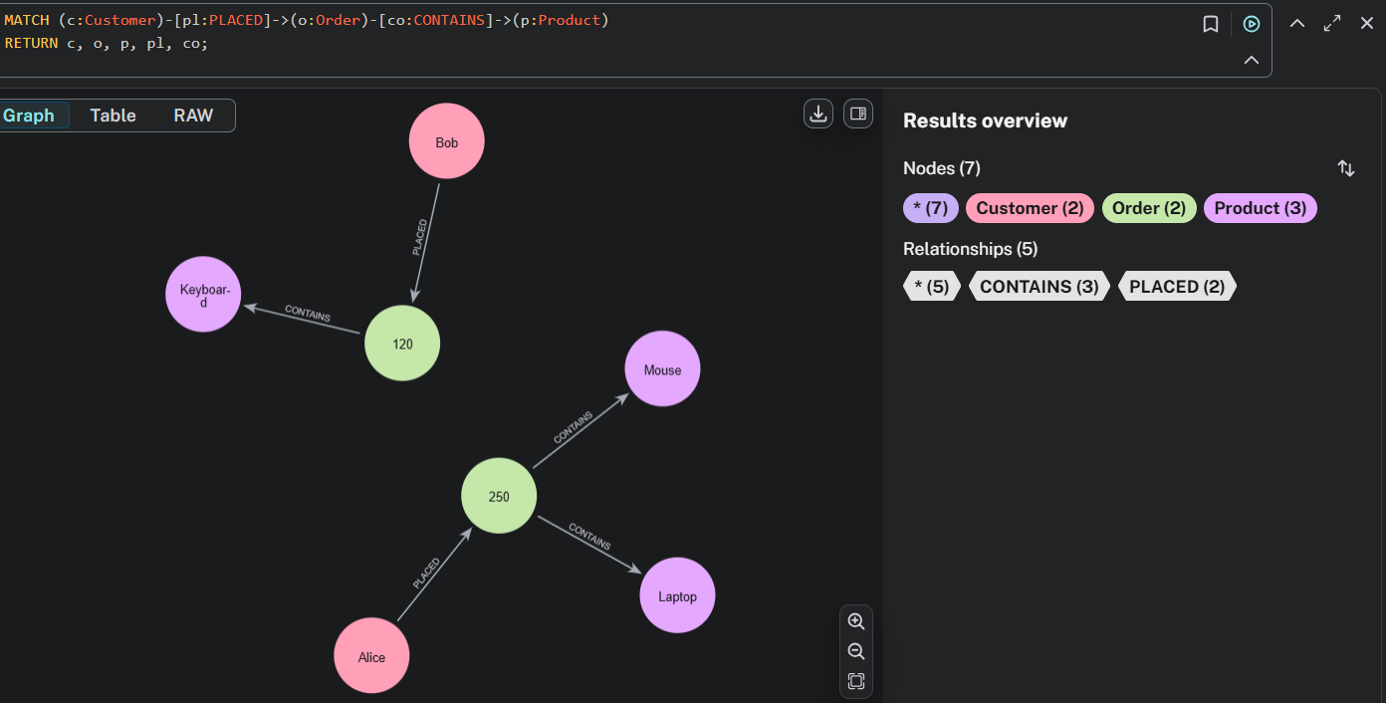The image size is (1386, 703).
Task: Download the graph result as file
Action: (x=818, y=115)
